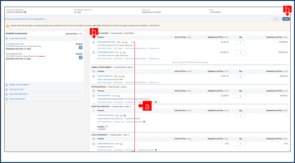Click the support headset icon on CNDL-DESELECT-D row

click(x=122, y=144)
